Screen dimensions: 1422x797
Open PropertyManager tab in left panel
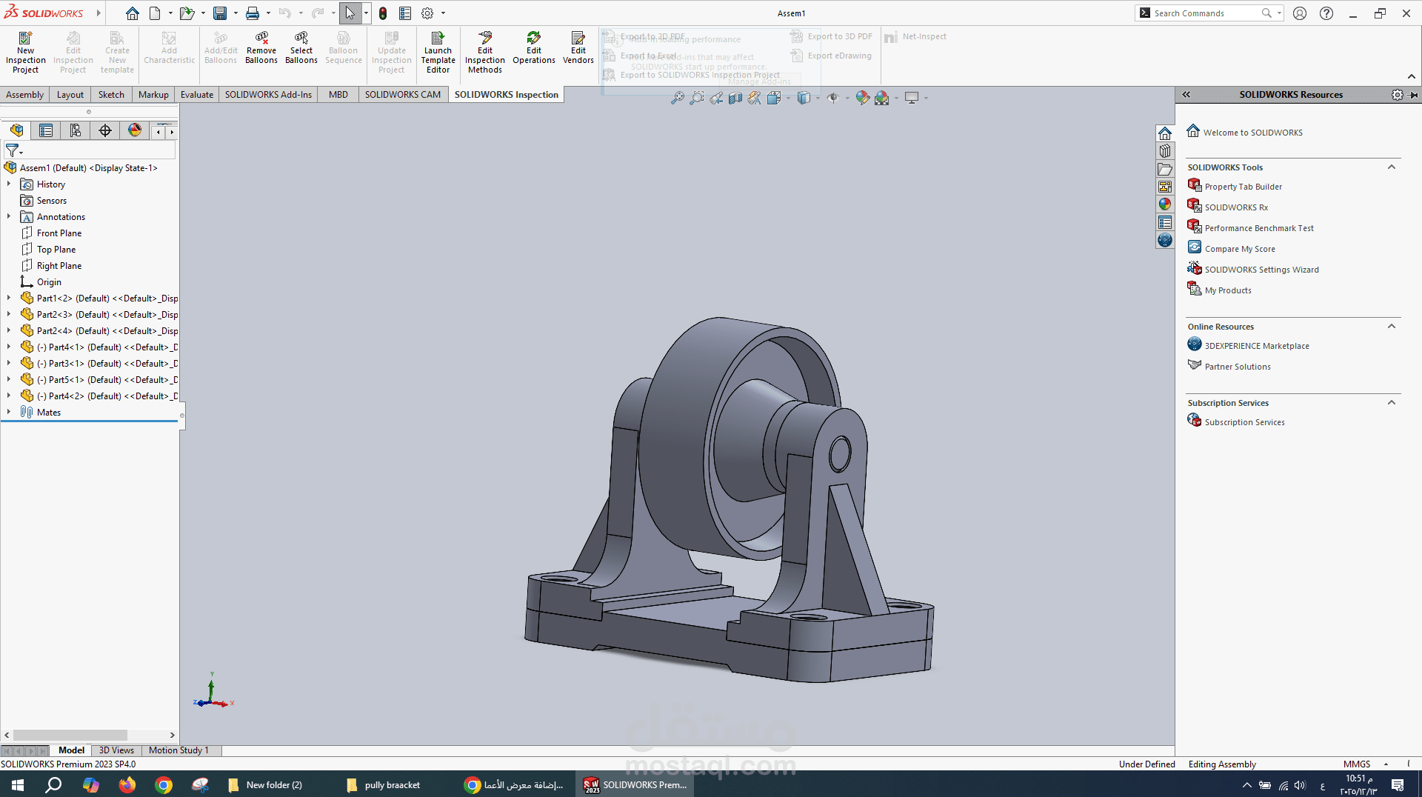pyautogui.click(x=46, y=130)
